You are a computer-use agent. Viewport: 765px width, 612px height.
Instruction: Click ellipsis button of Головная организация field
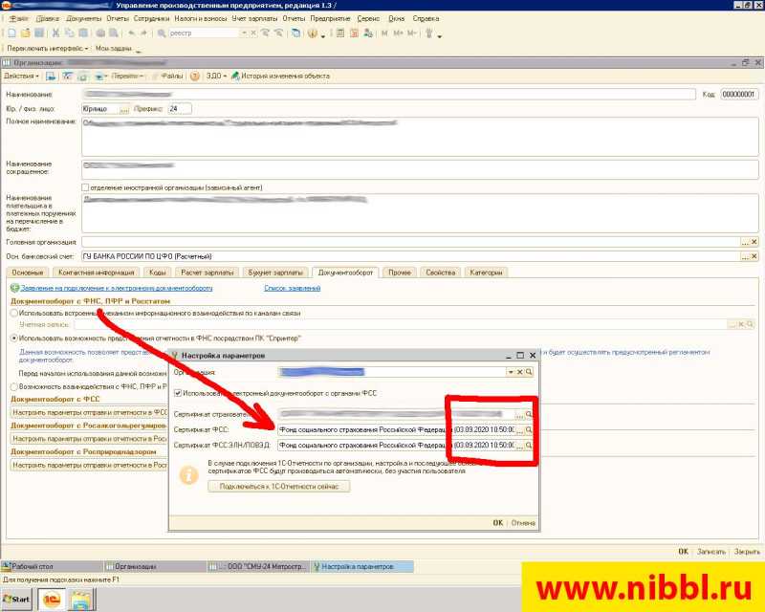pyautogui.click(x=745, y=242)
